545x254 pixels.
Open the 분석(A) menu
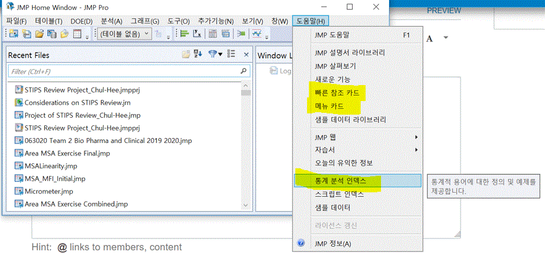[x=112, y=21]
